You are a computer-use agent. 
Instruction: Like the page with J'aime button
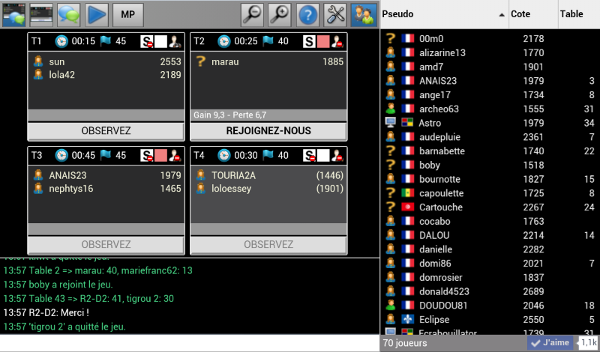click(550, 343)
